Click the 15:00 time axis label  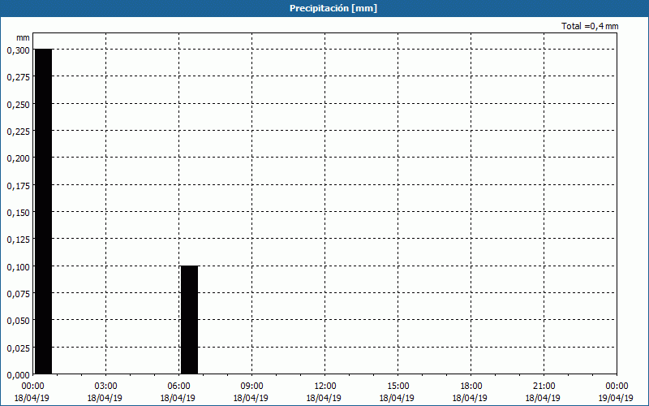pyautogui.click(x=398, y=387)
